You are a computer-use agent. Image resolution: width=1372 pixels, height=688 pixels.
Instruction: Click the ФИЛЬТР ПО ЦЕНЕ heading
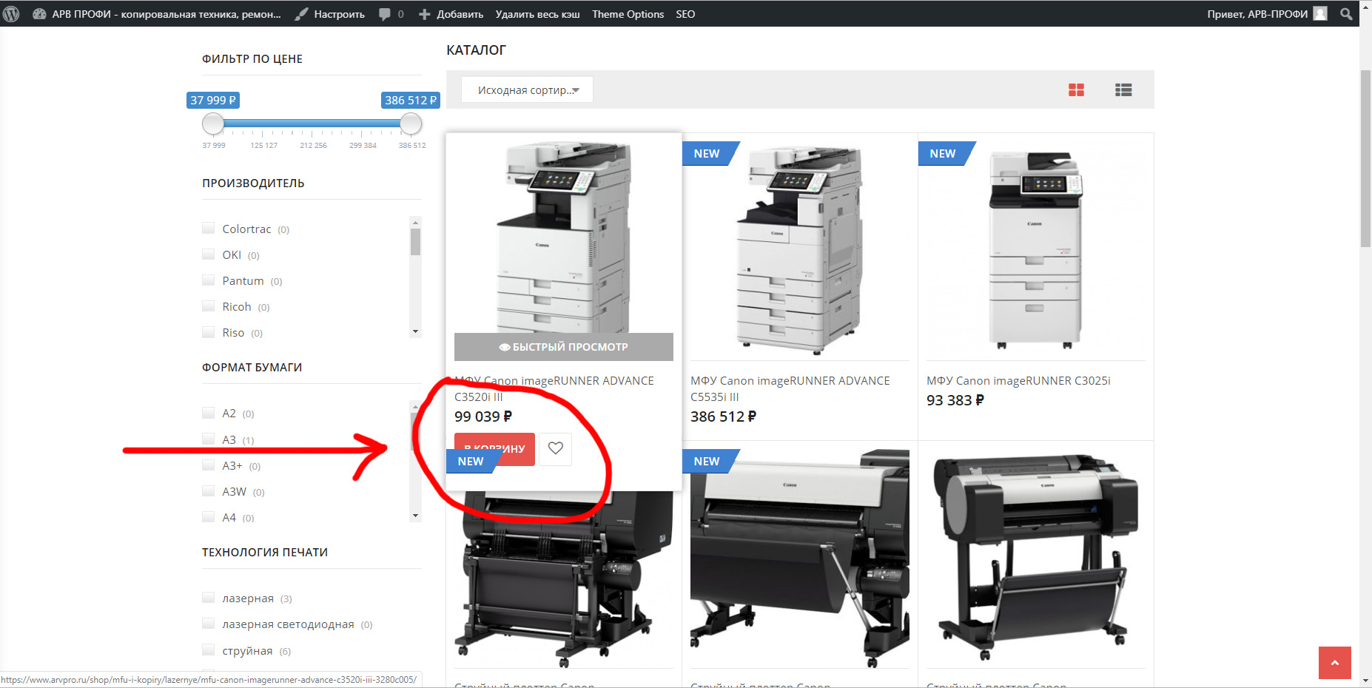point(252,59)
